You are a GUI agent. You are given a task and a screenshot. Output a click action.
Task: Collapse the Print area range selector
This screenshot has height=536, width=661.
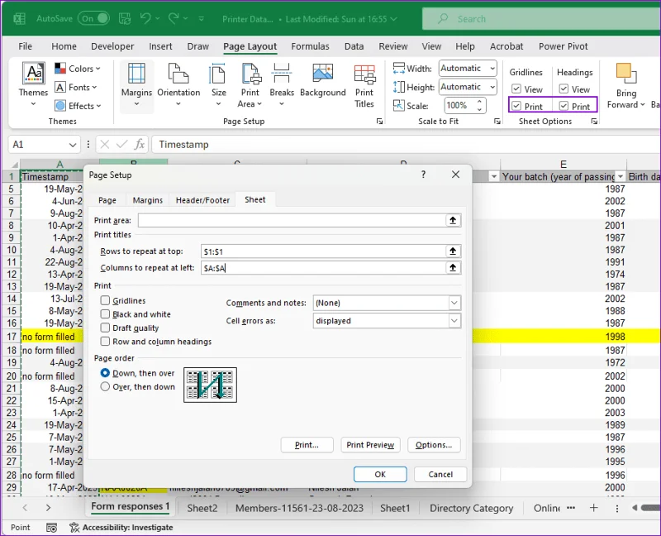coord(453,220)
